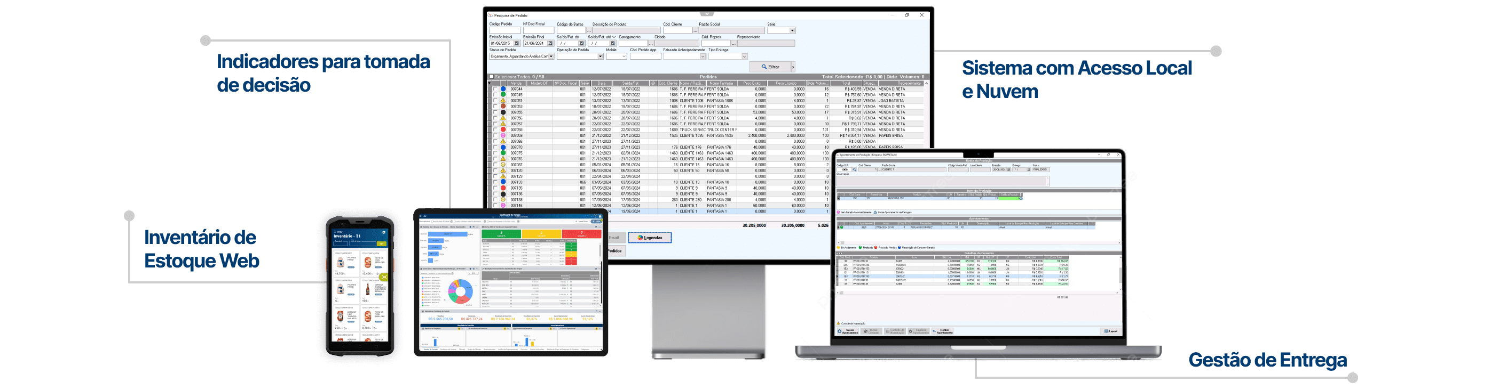1499x390 pixels.
Task: Check the box for order 007133
Action: tap(496, 182)
